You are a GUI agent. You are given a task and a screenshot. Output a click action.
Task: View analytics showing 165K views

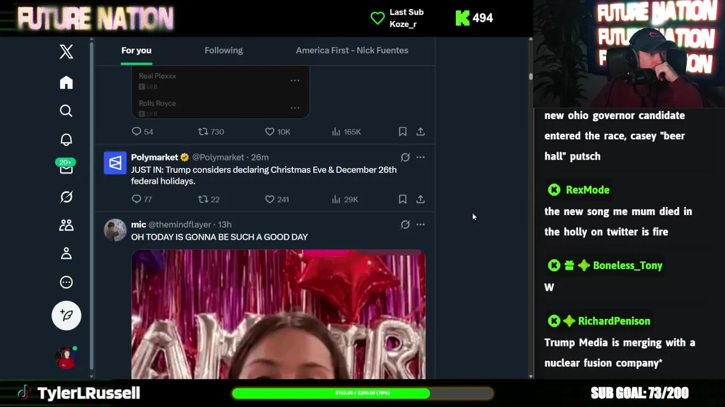point(346,132)
